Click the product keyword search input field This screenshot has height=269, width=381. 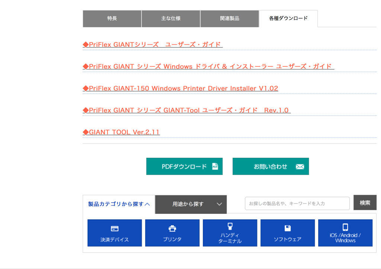click(x=297, y=203)
